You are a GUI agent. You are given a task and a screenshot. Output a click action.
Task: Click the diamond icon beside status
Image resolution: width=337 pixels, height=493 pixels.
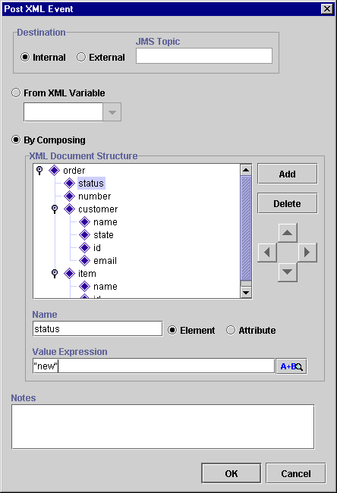point(69,184)
